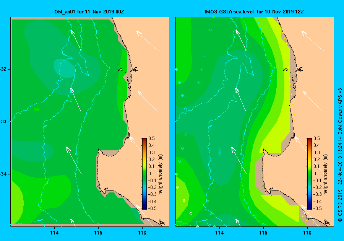Click the right map's height anomaly color bar
Screen dimensions: 344x241
(309, 174)
